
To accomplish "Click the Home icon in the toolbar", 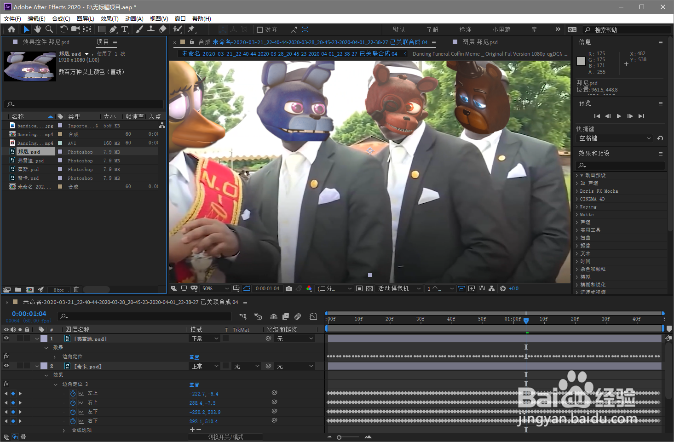I will 12,29.
